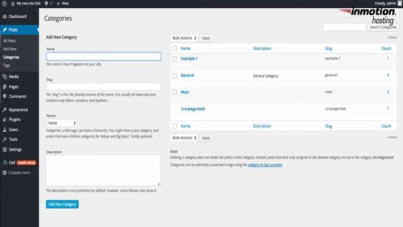Screen dimensions: 403x227
Task: Click the Clef plugin icon
Action: [4, 163]
